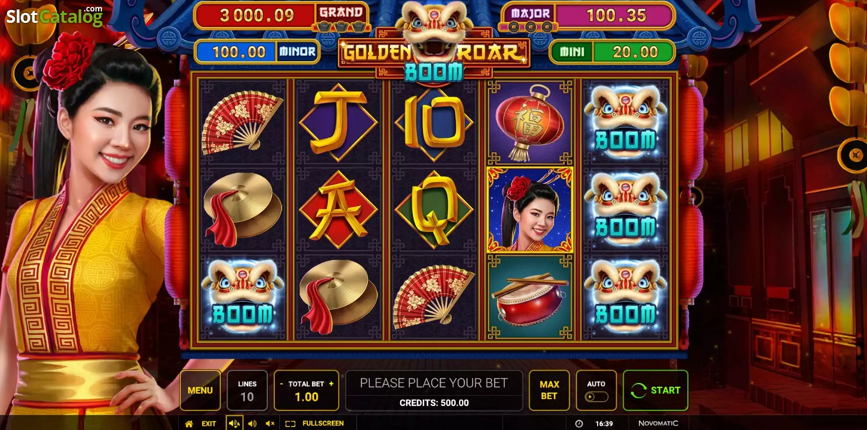Viewport: 867px width, 430px height.
Task: Mute all sound with crossed speaker icon
Action: pyautogui.click(x=270, y=424)
